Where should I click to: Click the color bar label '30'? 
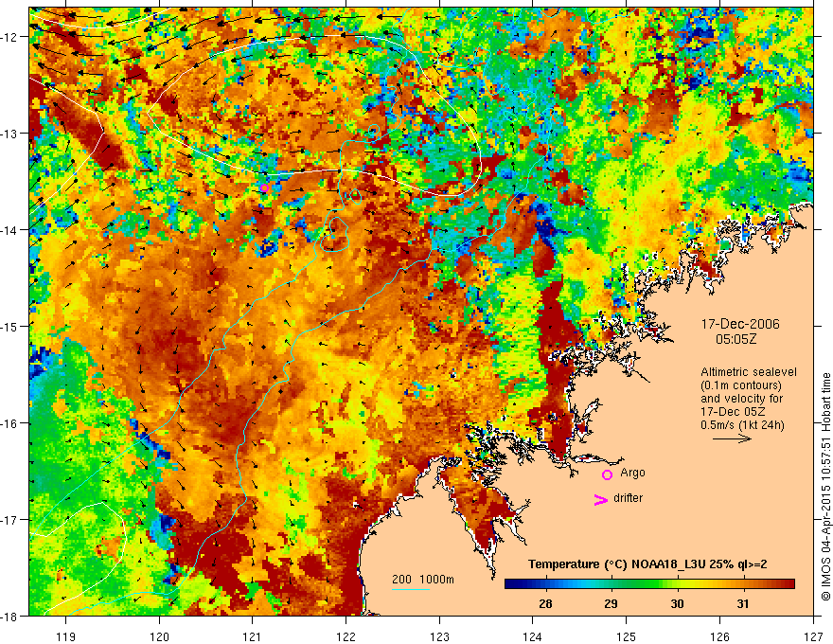pos(677,603)
